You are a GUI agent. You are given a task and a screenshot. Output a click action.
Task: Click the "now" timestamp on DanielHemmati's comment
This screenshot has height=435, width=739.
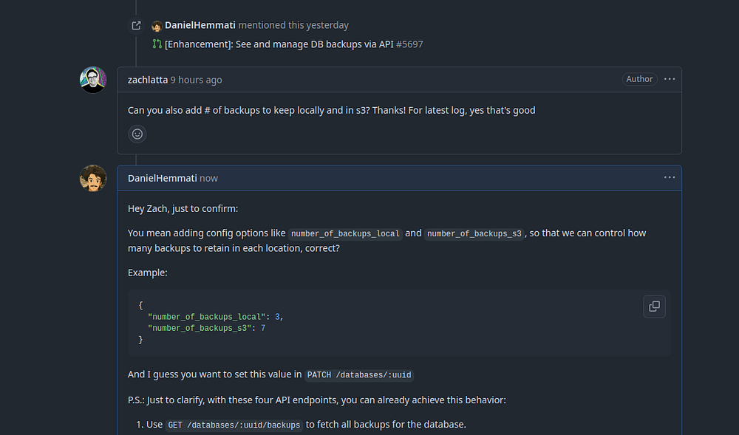pyautogui.click(x=208, y=178)
